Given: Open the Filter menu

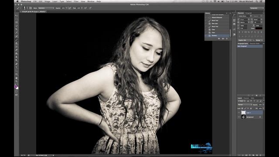Looking at the screenshot, I should (76, 1).
